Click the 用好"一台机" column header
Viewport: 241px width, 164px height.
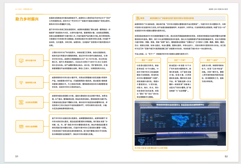(213, 60)
